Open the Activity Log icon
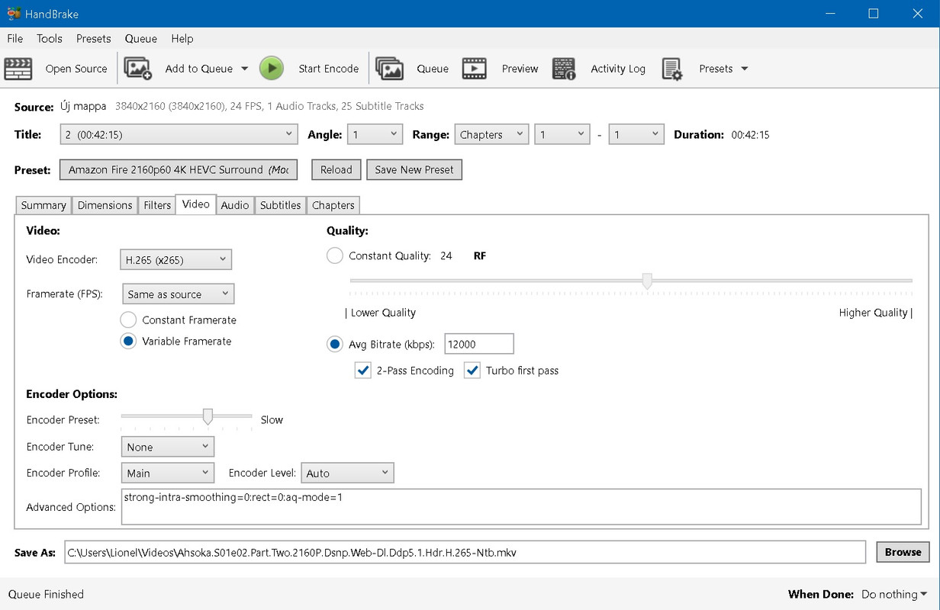The width and height of the screenshot is (940, 610). tap(564, 69)
